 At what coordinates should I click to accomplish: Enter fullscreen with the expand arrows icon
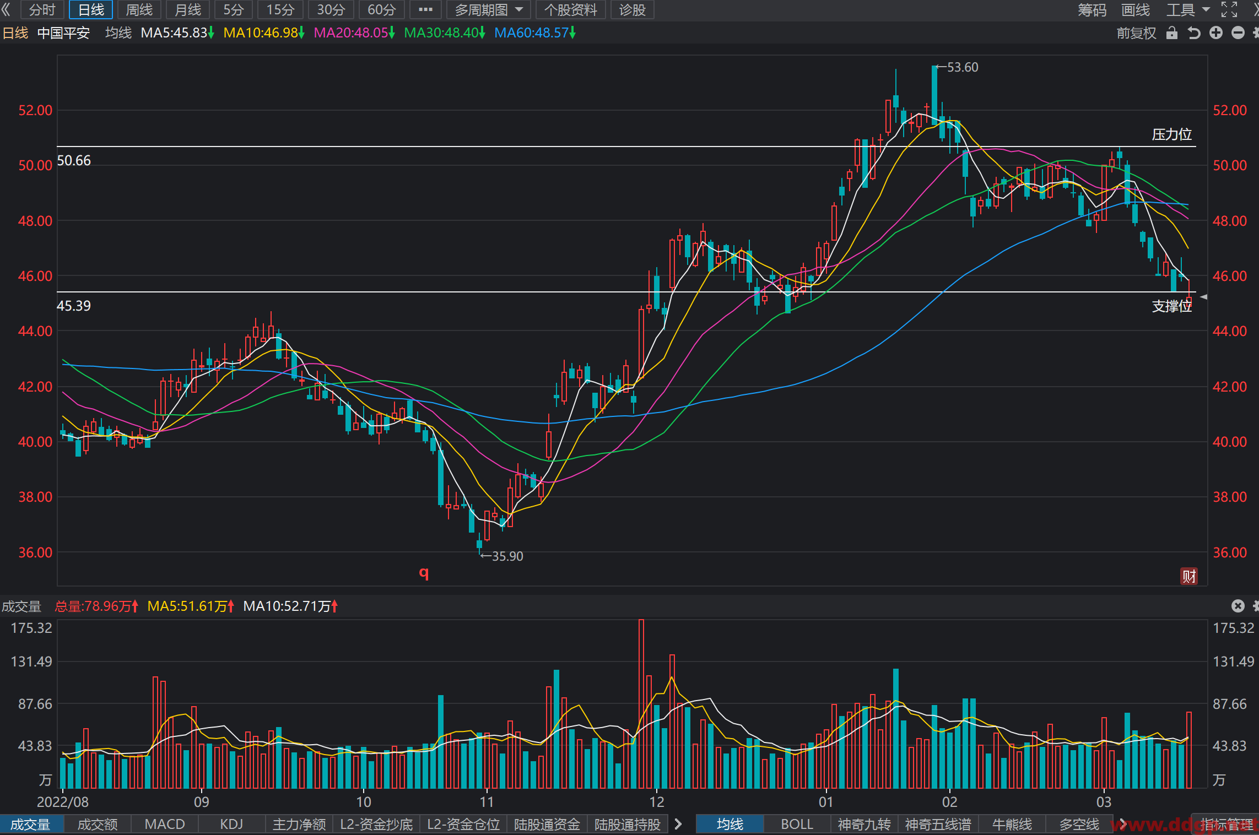tap(1229, 9)
